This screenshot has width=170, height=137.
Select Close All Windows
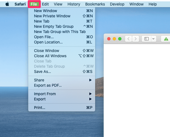coord(62,56)
